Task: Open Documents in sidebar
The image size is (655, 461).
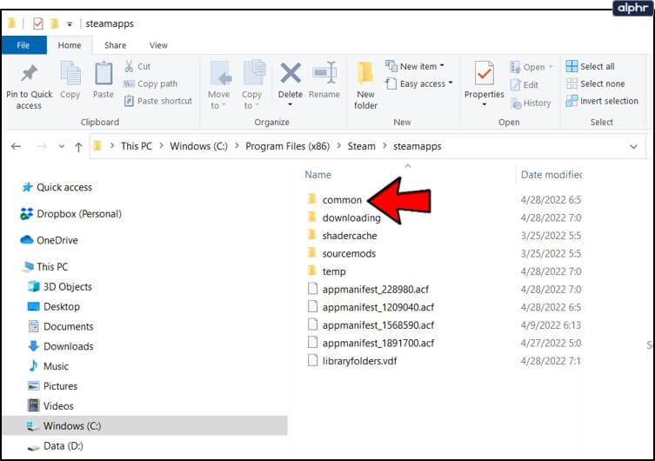Action: [60, 326]
